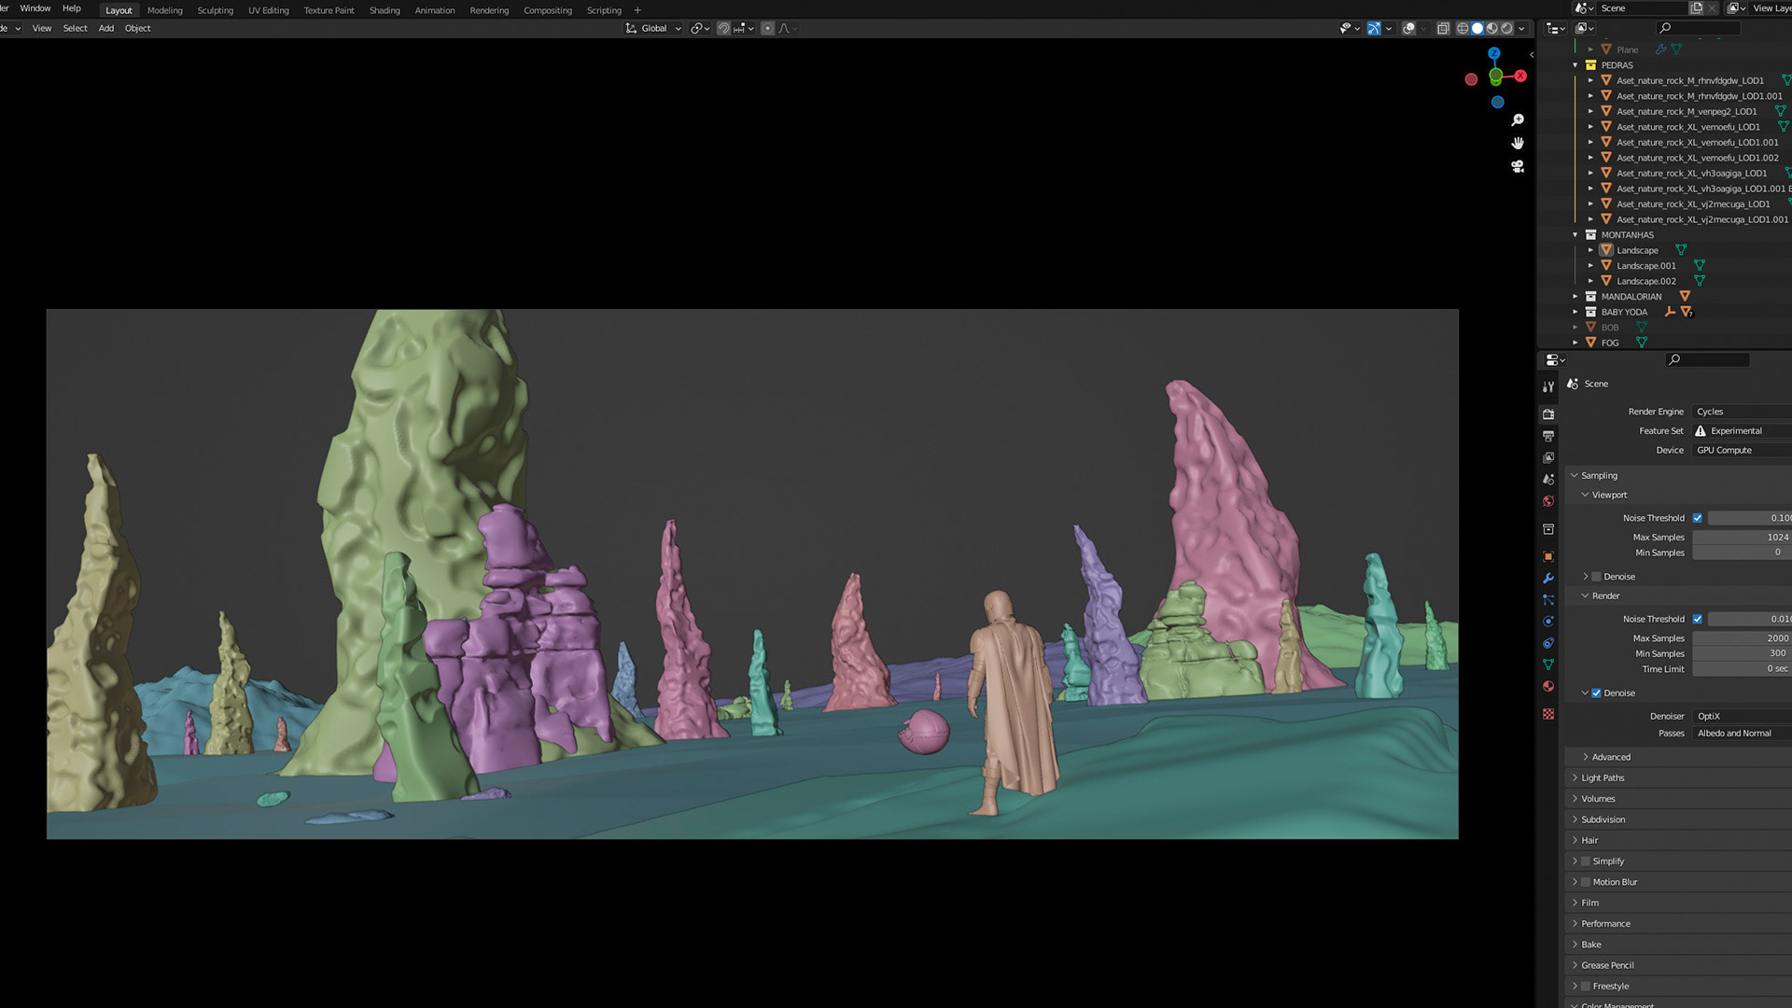The width and height of the screenshot is (1792, 1008).
Task: Uncheck Denoise checkbox under Render sampling
Action: [x=1596, y=693]
